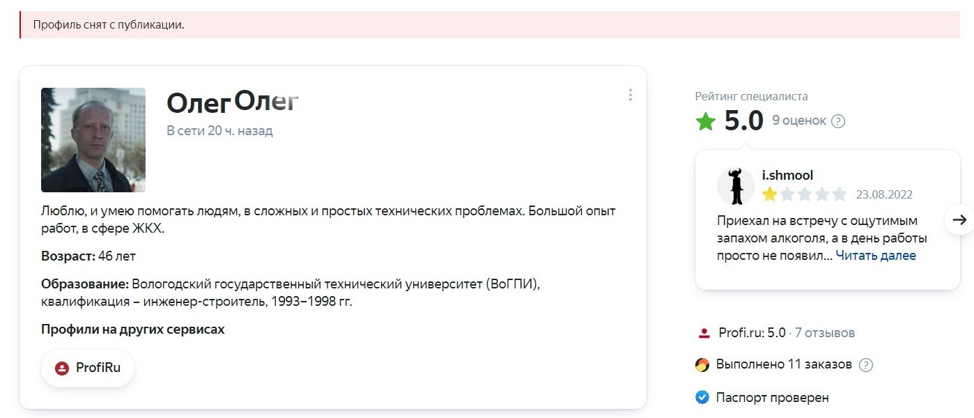Click the yellow star in i.shmool's review
974x418 pixels.
[x=769, y=194]
